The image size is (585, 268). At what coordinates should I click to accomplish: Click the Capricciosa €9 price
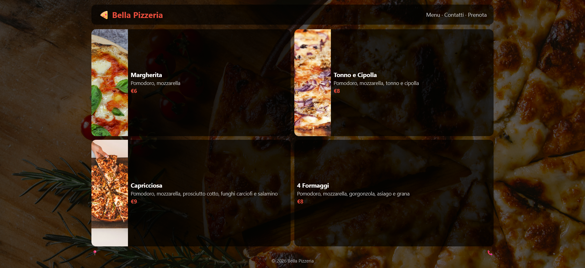[x=134, y=202]
